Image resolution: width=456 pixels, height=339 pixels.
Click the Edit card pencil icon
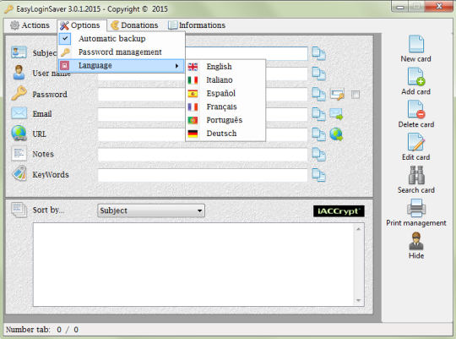(416, 142)
